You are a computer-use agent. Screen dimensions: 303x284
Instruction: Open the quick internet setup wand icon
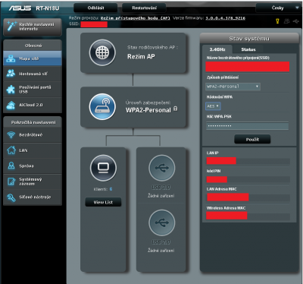[x=11, y=26]
